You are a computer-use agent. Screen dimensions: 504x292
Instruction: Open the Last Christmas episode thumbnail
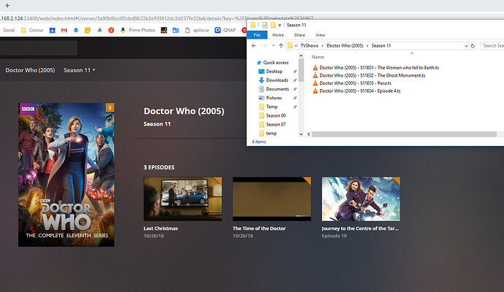point(183,199)
